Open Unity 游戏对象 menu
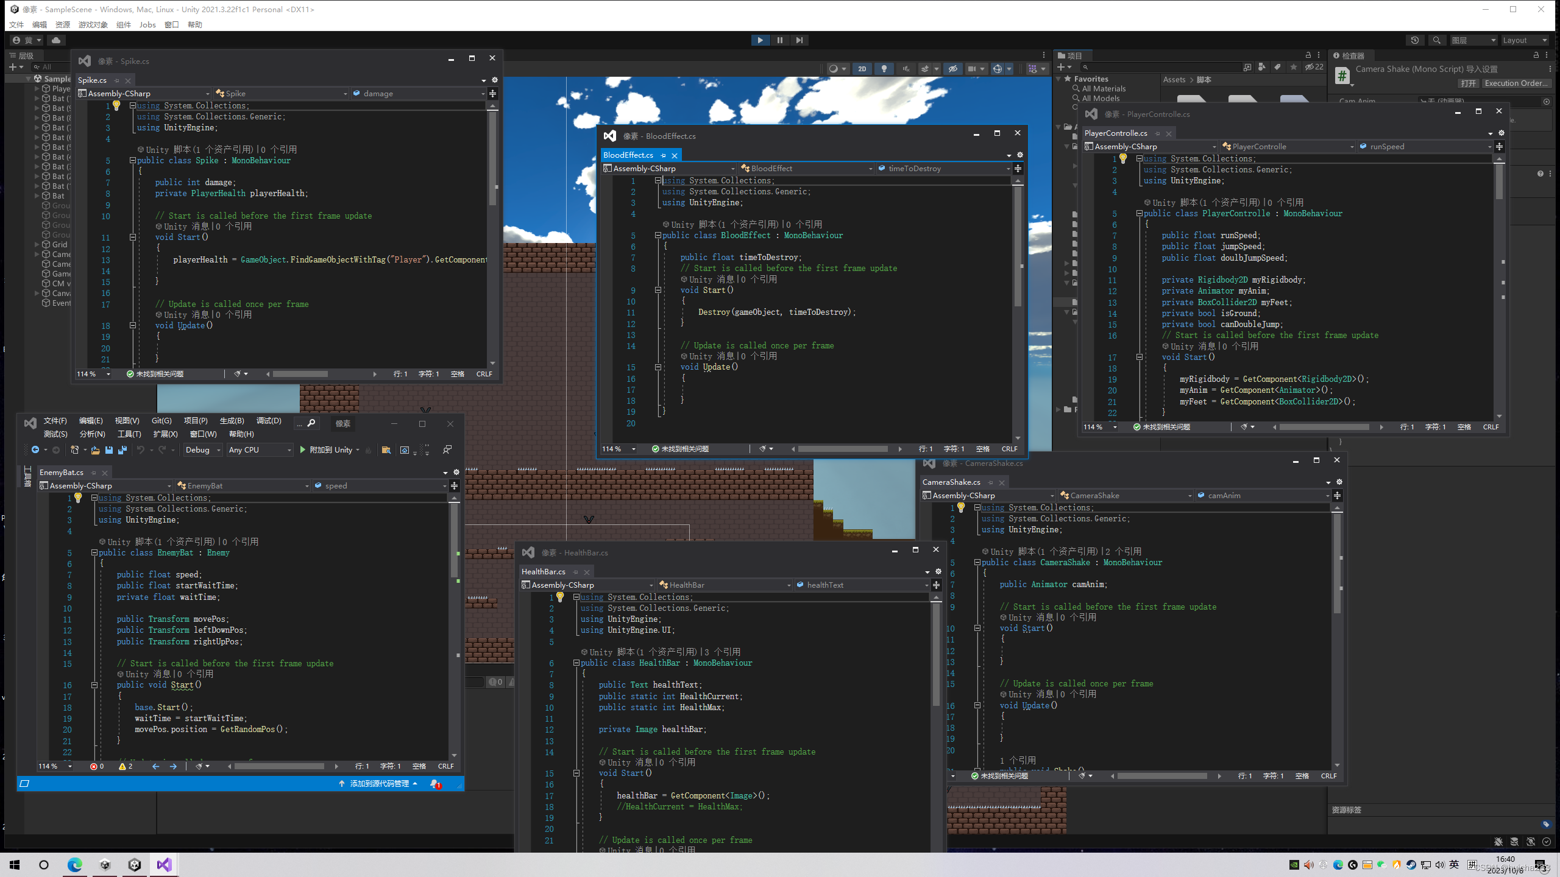 pos(93,24)
